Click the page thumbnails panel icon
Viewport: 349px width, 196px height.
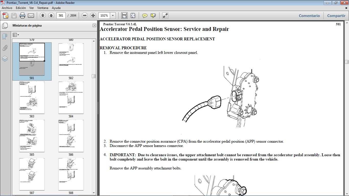point(5,26)
